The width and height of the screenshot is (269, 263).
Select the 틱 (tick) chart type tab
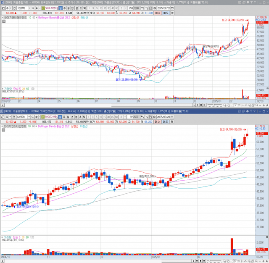[84, 8]
